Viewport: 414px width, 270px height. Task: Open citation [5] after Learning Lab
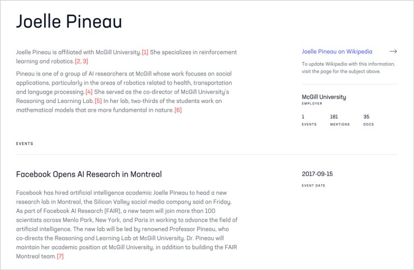click(98, 101)
